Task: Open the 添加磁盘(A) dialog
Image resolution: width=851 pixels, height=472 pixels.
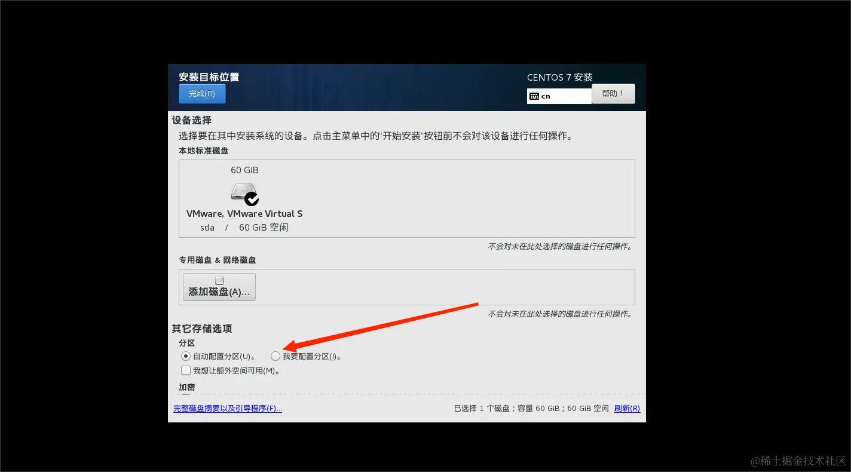Action: tap(219, 287)
